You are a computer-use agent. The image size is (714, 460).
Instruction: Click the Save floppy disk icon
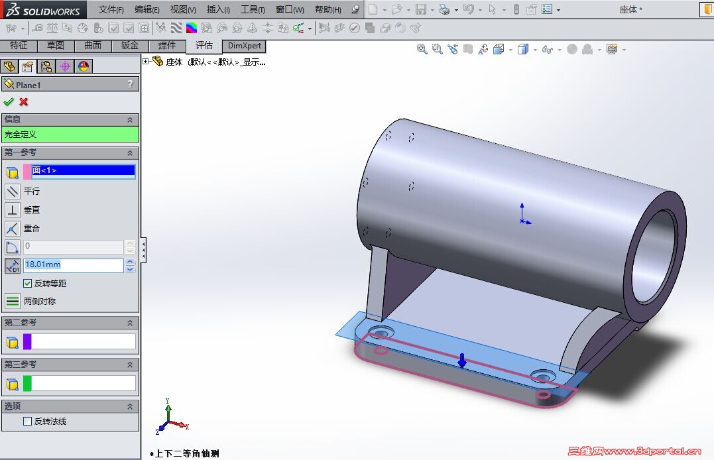421,9
